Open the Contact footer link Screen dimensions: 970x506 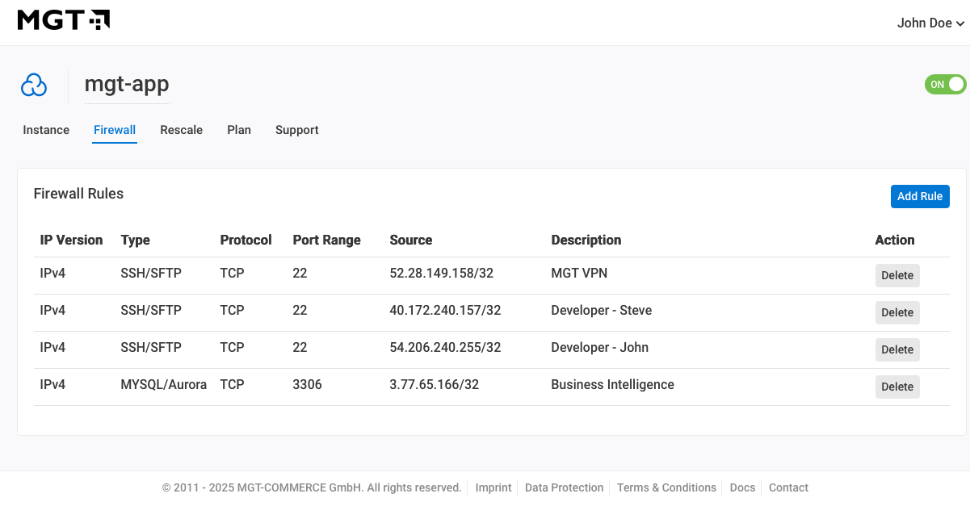(788, 487)
